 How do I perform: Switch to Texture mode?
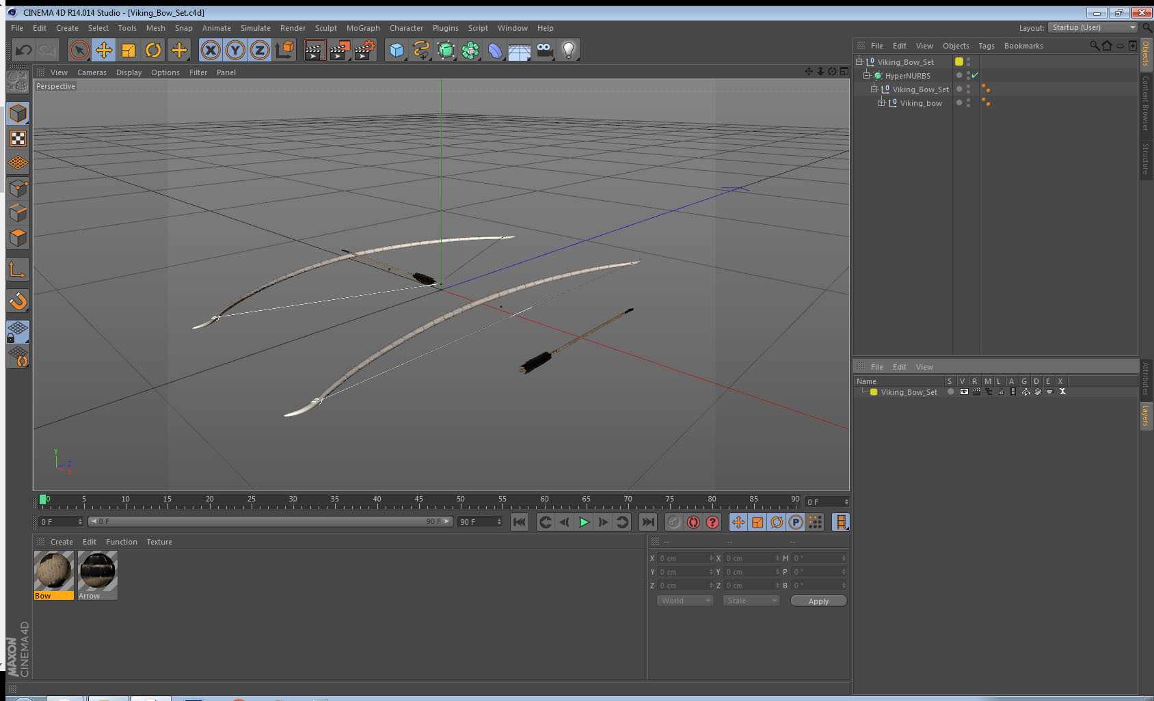(x=18, y=139)
